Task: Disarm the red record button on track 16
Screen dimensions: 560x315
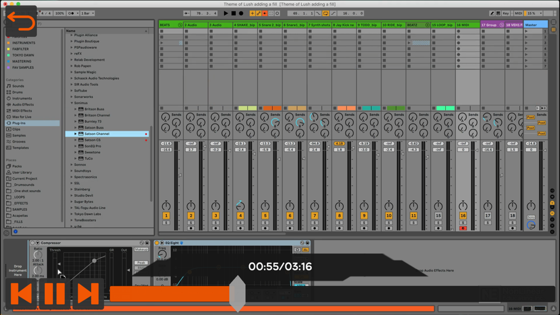Action: (463, 228)
